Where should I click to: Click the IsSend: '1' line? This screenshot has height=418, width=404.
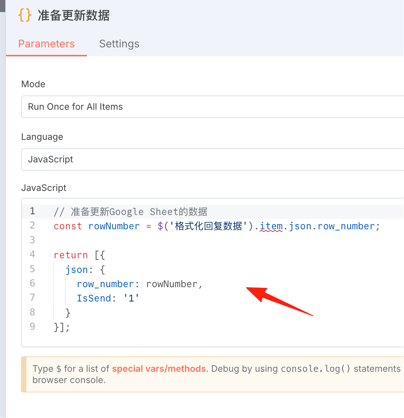click(x=108, y=298)
